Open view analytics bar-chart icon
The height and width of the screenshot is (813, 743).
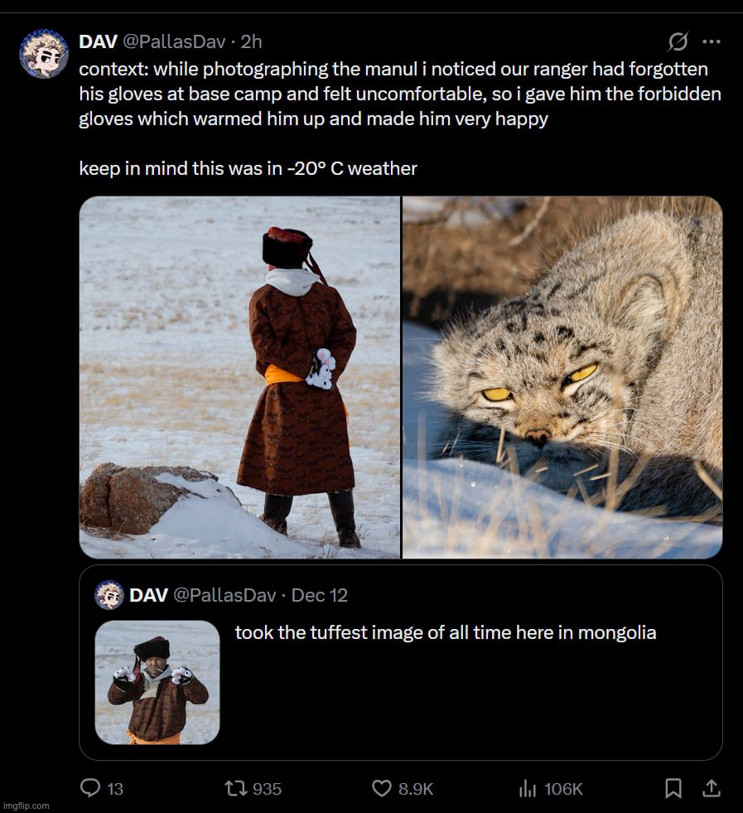coord(528,789)
